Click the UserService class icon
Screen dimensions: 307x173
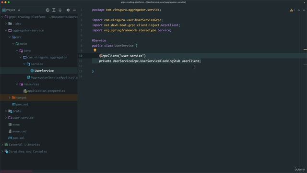pyautogui.click(x=32, y=71)
